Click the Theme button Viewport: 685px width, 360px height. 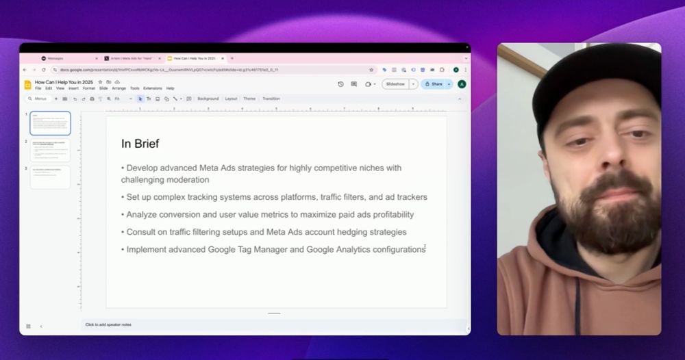(249, 99)
